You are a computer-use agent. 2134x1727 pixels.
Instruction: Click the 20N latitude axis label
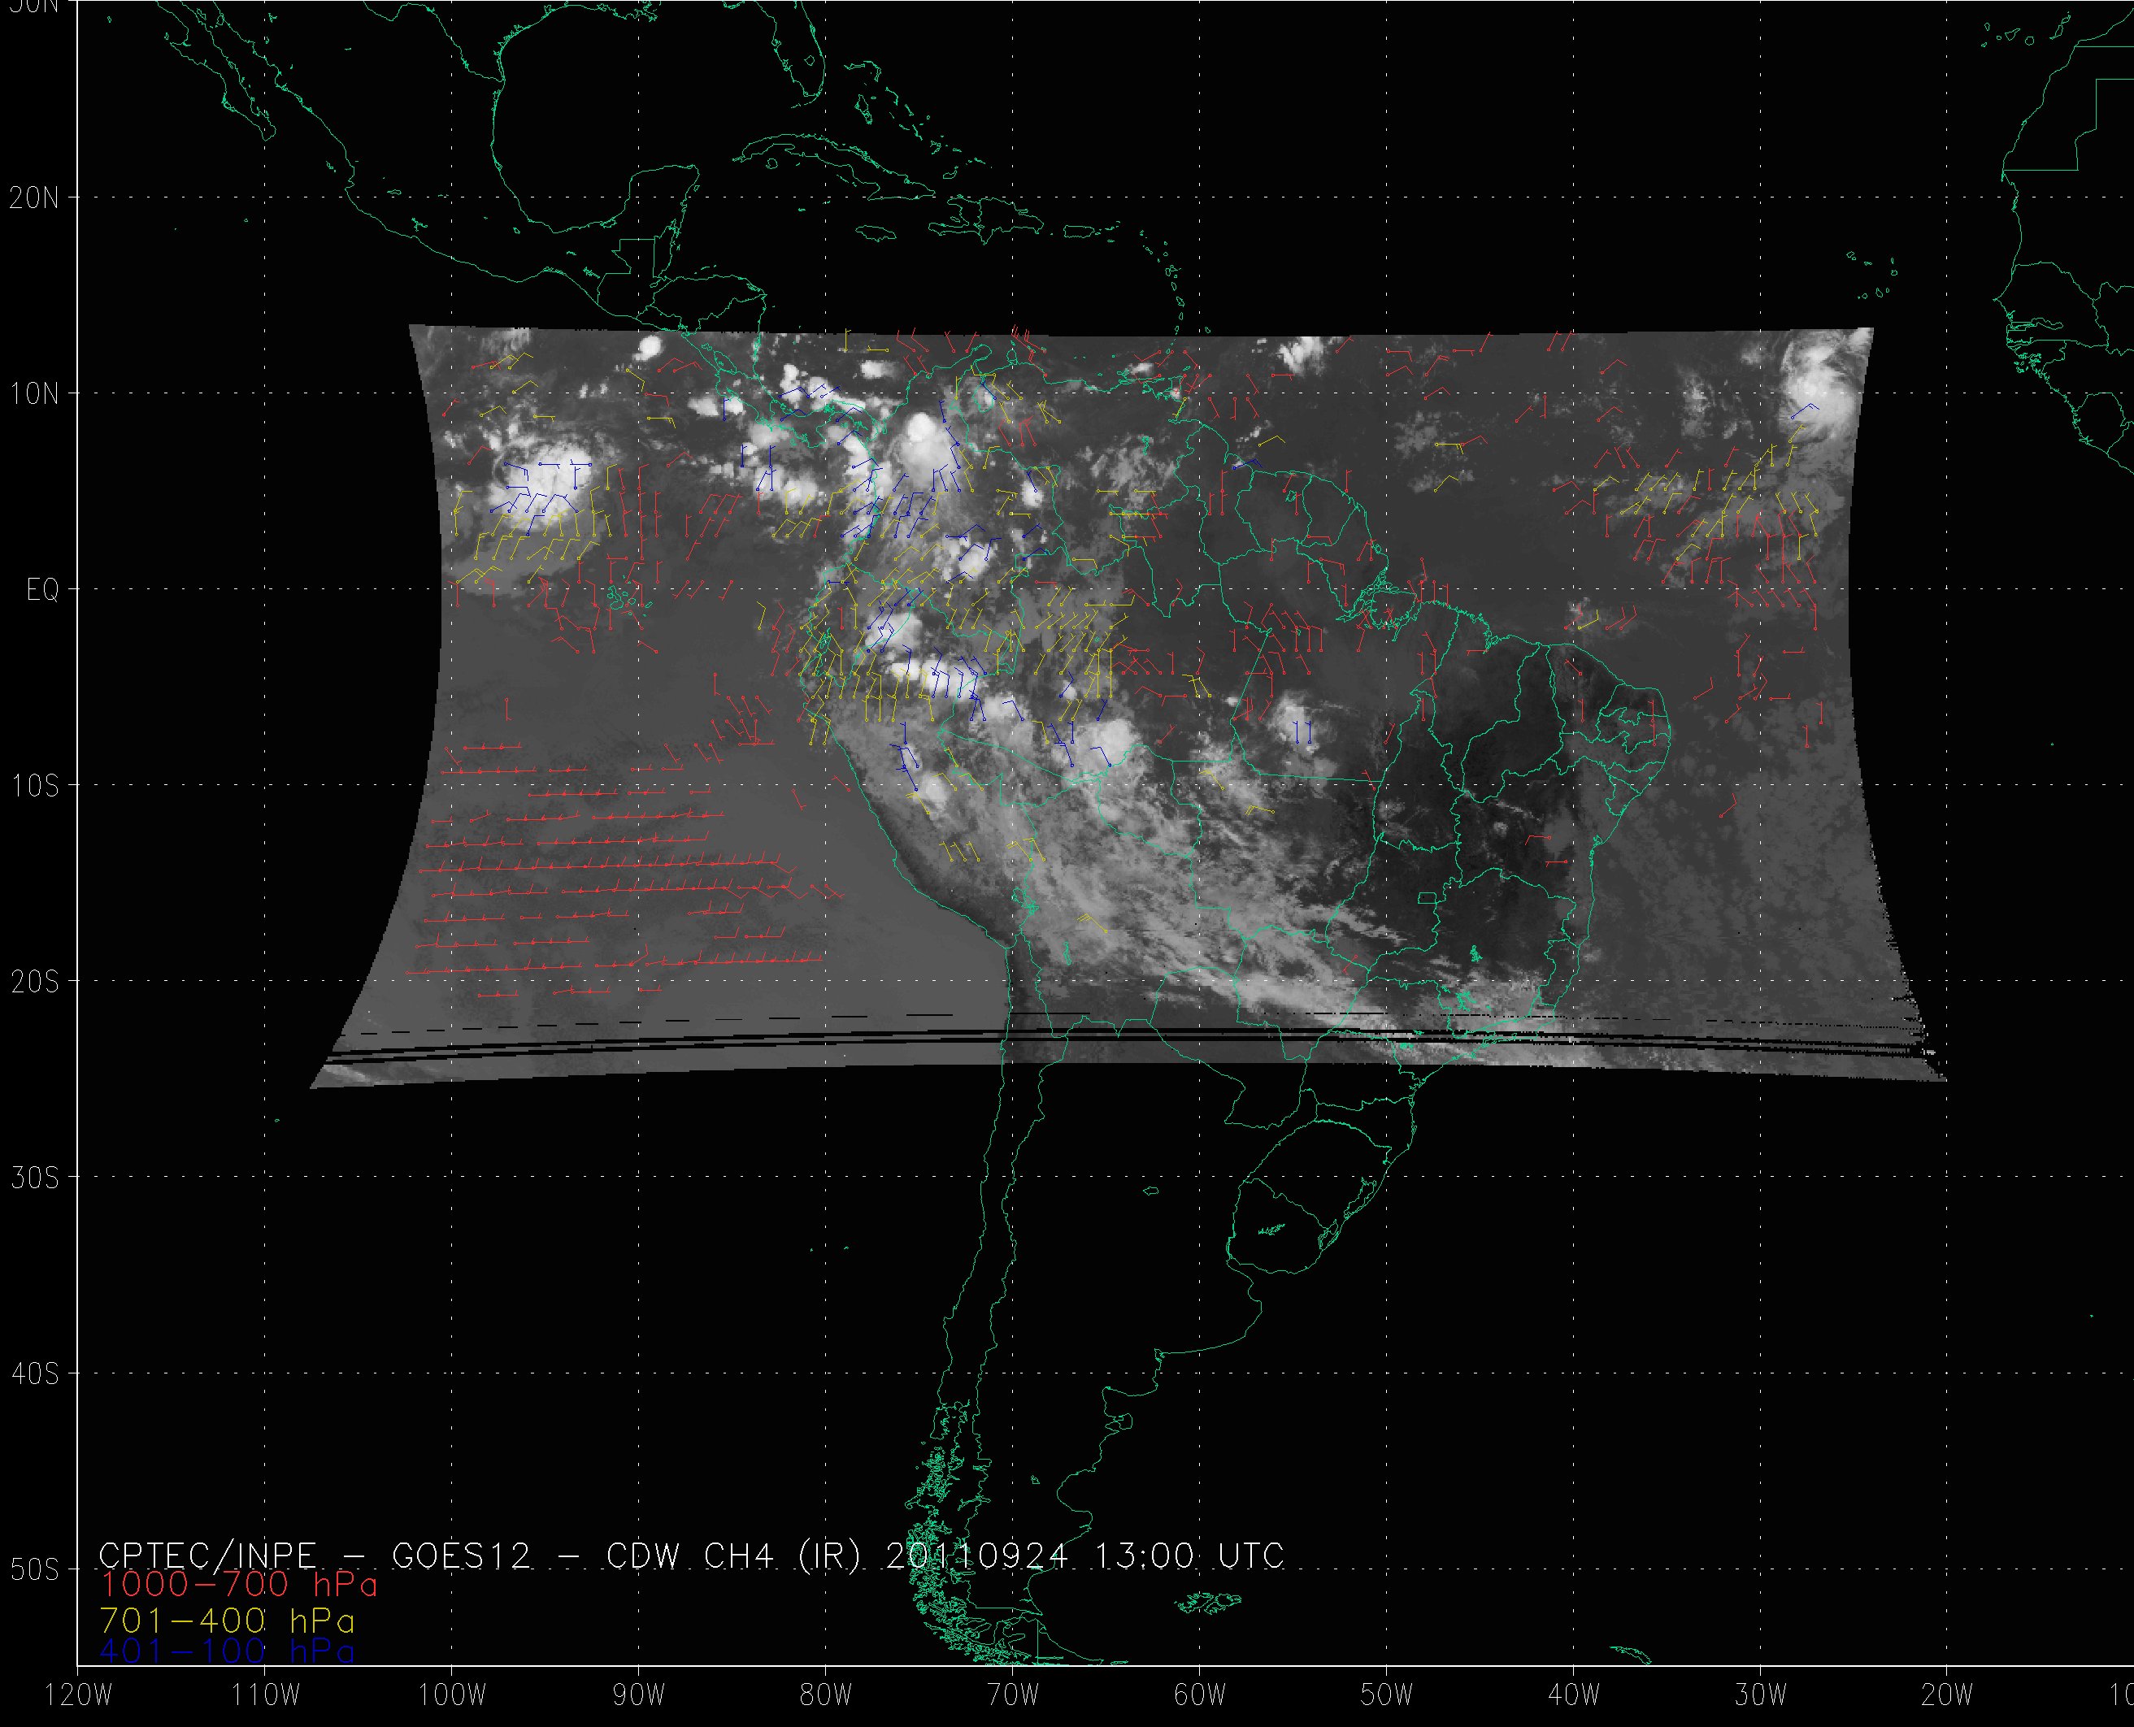pos(34,198)
